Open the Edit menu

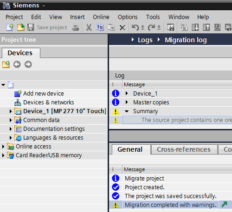[x=36, y=17]
